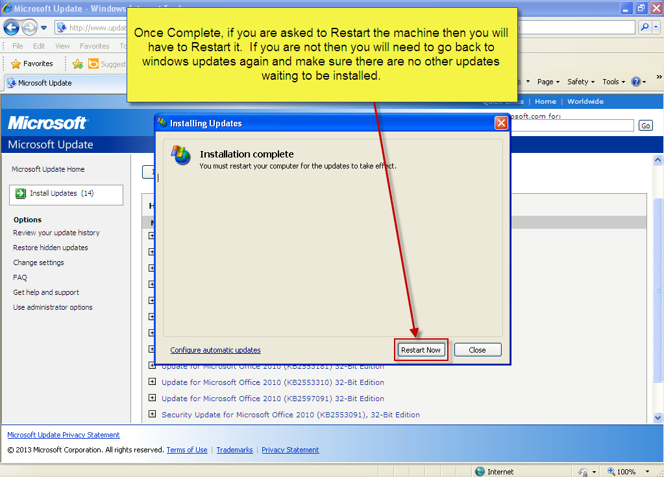Open the View menu

62,45
